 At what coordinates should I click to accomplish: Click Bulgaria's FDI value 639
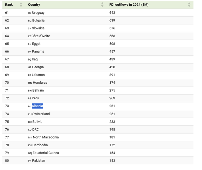click(112, 20)
